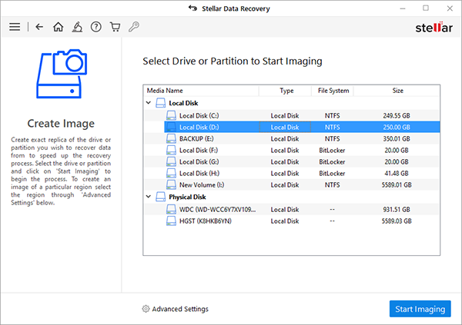Image resolution: width=462 pixels, height=325 pixels.
Task: Click the microscope tools icon
Action: [x=77, y=27]
